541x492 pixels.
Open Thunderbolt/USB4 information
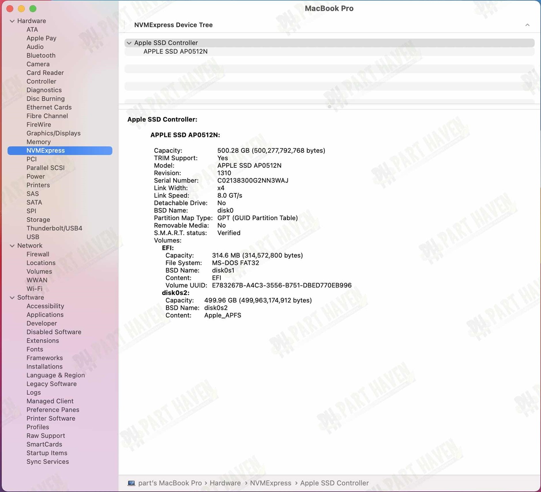[x=54, y=228]
